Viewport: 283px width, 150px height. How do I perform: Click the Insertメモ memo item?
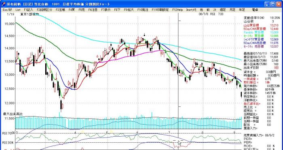pyautogui.click(x=191, y=10)
